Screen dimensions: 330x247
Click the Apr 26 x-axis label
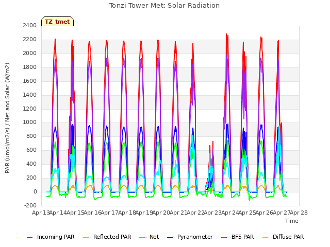tap(265, 213)
